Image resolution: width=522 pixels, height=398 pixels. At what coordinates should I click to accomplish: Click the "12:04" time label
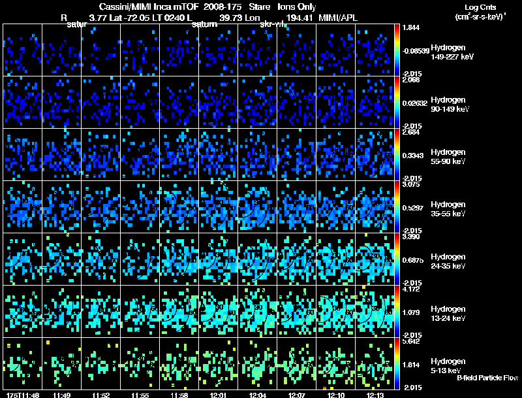(257, 395)
